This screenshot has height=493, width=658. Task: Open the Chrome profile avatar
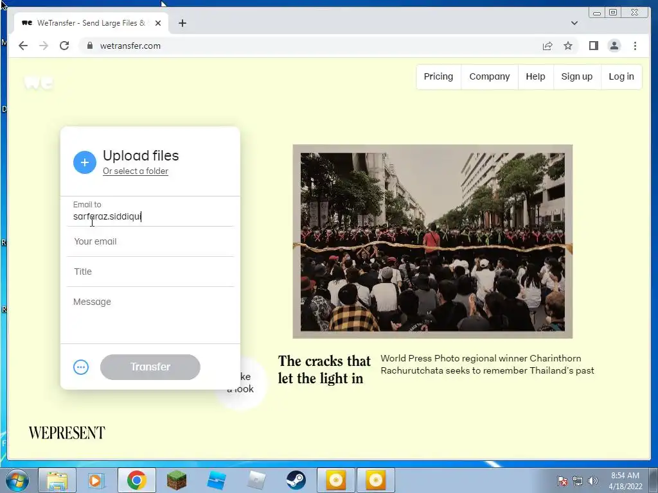click(614, 46)
